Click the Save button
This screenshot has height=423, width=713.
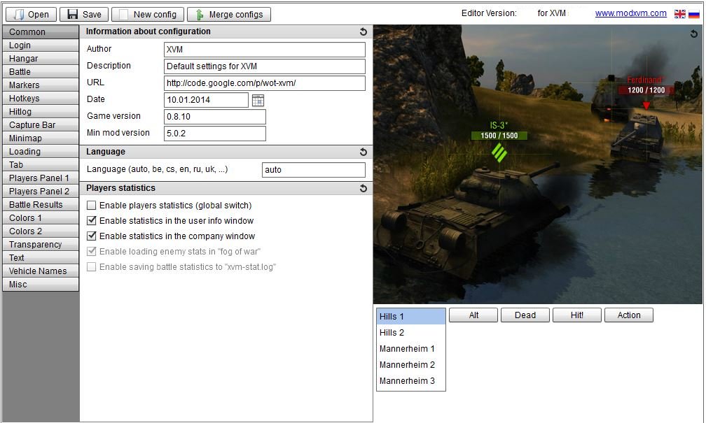[x=84, y=15]
